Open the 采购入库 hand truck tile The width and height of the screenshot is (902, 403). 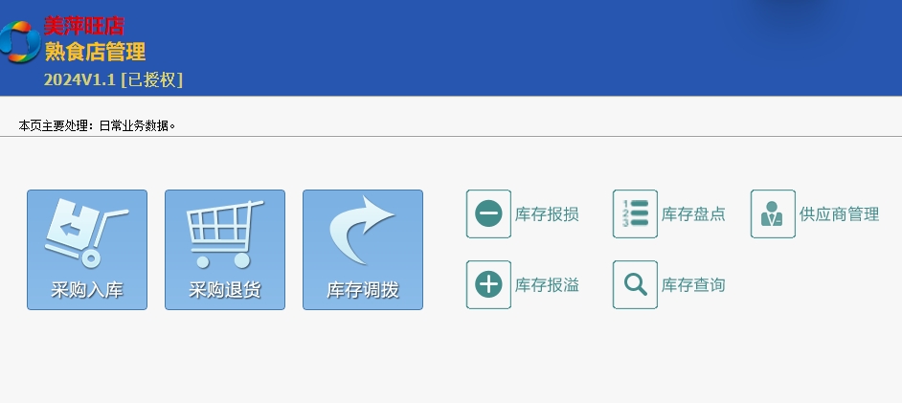(x=87, y=250)
